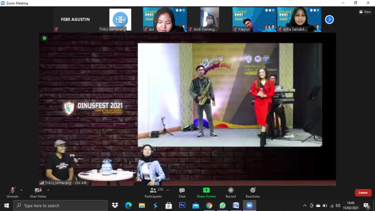The height and width of the screenshot is (211, 375).
Task: Open the volume speaker tray icon
Action: [x=338, y=205]
